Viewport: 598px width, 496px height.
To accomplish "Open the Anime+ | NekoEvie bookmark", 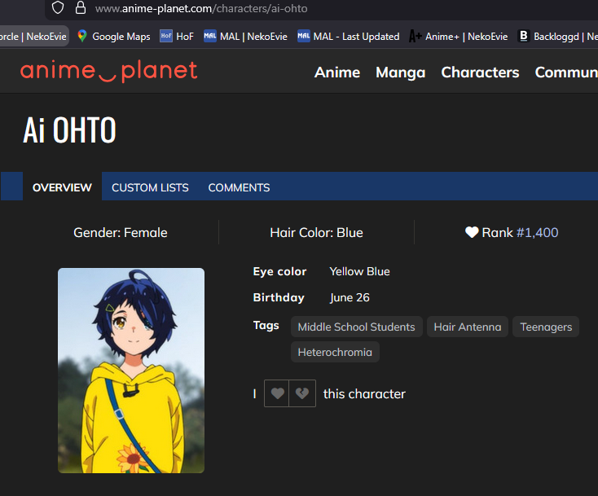I will click(459, 36).
